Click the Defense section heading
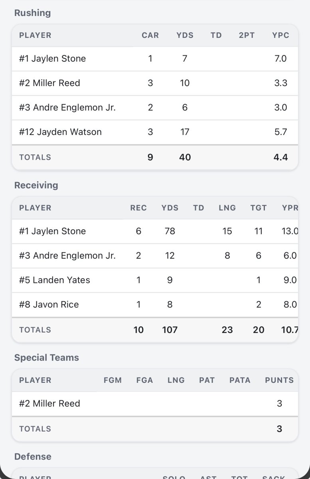 [x=33, y=457]
